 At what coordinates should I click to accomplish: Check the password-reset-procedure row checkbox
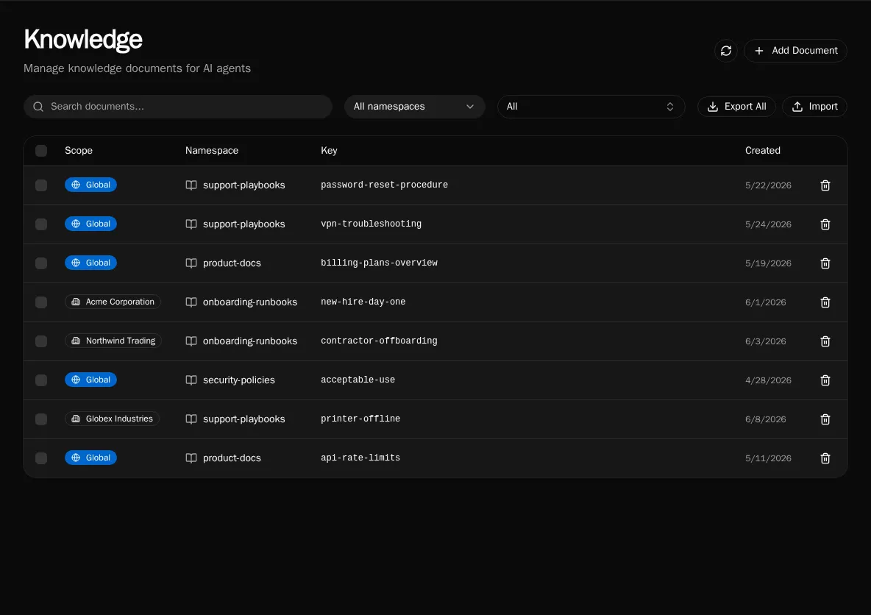point(41,185)
